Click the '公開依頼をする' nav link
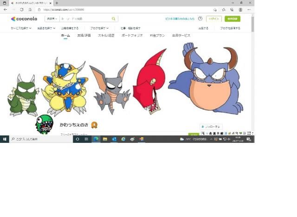The height and width of the screenshot is (217, 297). [x=70, y=28]
